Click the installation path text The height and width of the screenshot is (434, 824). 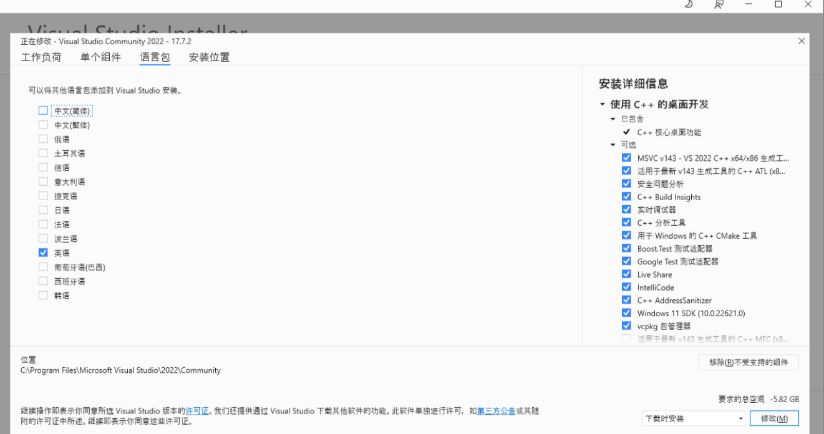click(x=121, y=370)
